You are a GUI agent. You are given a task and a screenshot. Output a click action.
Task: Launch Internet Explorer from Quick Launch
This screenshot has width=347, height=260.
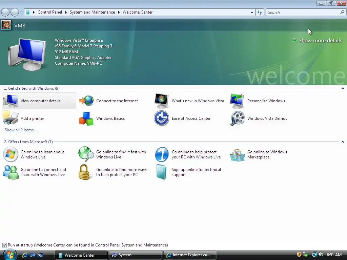[24, 255]
